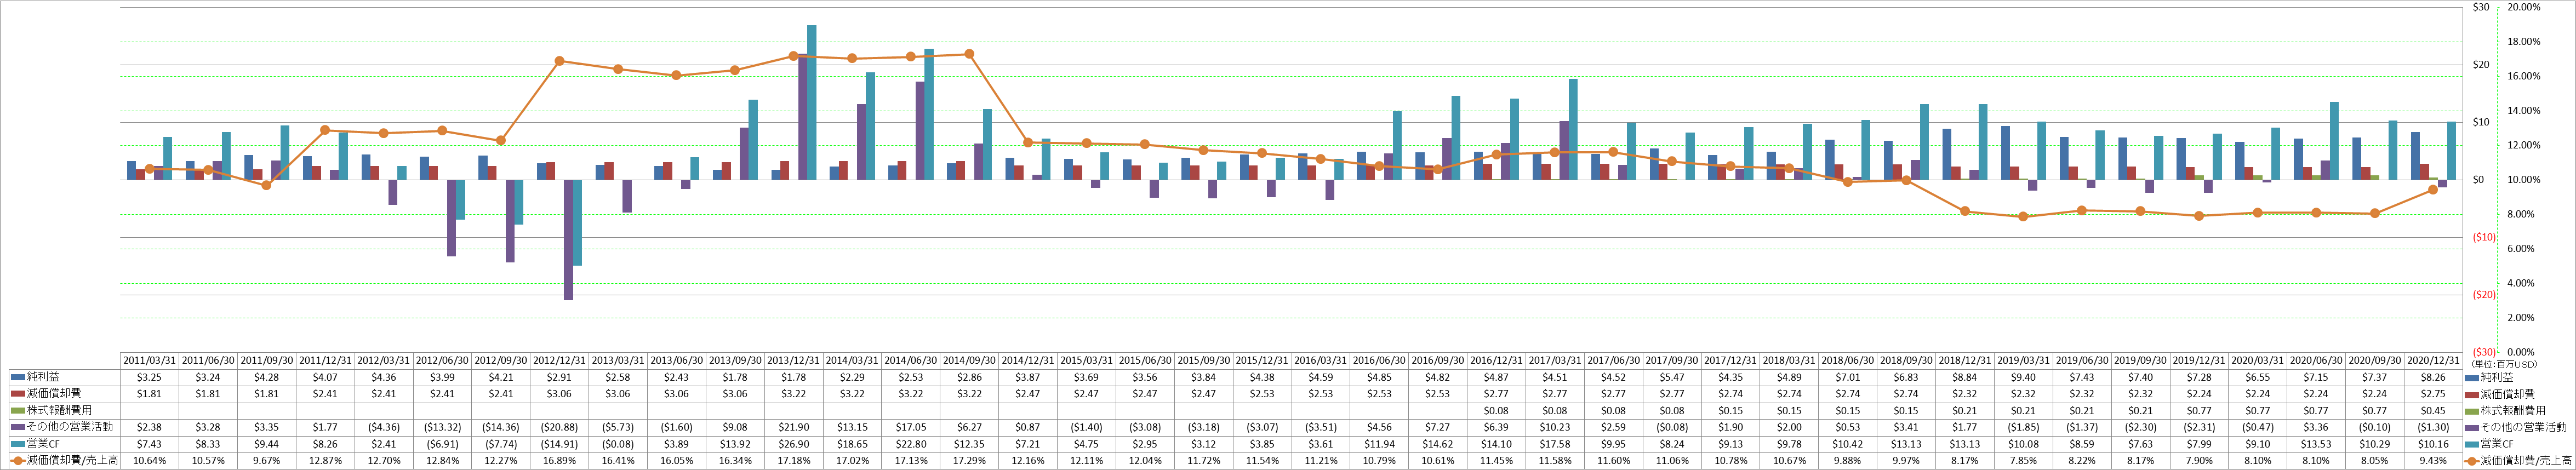The height and width of the screenshot is (470, 2576).
Task: Click the 減価償却費/売上高 row label on left
Action: click(x=72, y=460)
